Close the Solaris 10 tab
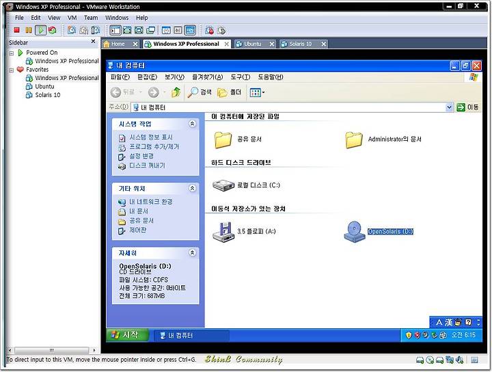Viewport: 492px width, 372px height. 323,44
